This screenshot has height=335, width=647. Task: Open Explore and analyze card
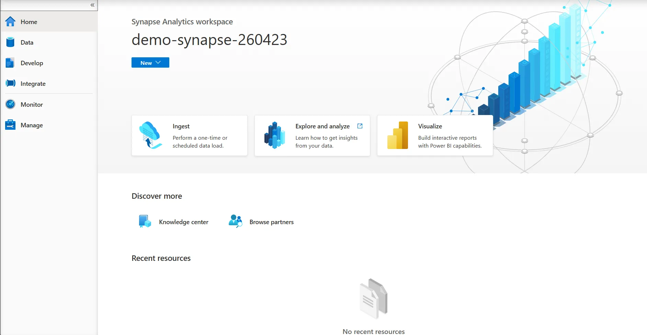pos(312,136)
